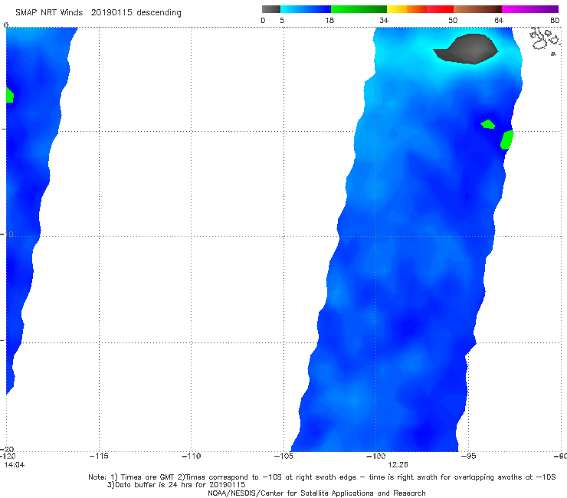Click the NOAA/NESDIS credit line
The height and width of the screenshot is (498, 567).
316,493
